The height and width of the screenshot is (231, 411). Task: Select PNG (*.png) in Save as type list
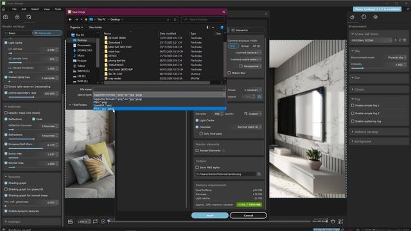[159, 102]
